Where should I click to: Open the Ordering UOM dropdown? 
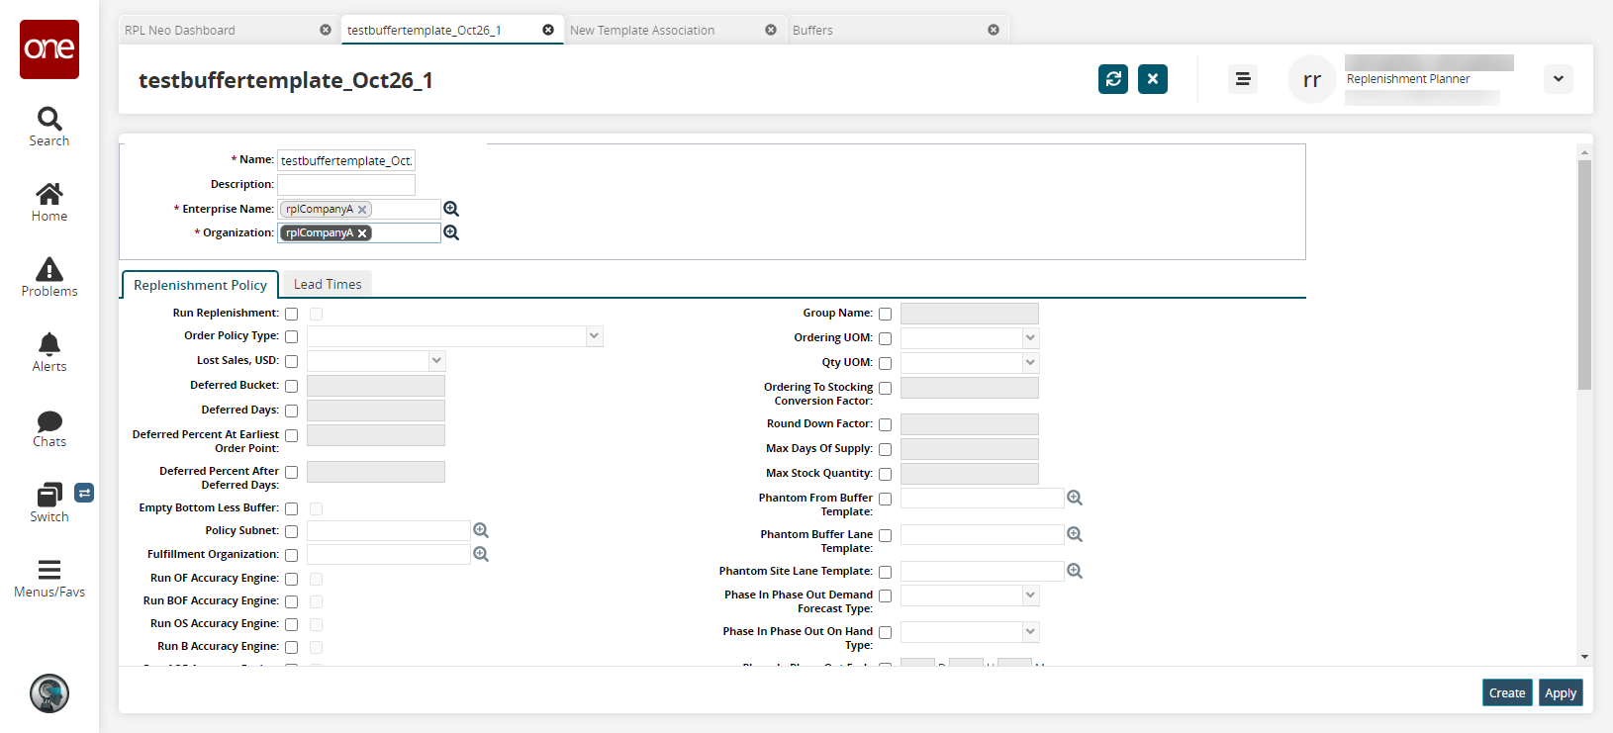(1030, 338)
